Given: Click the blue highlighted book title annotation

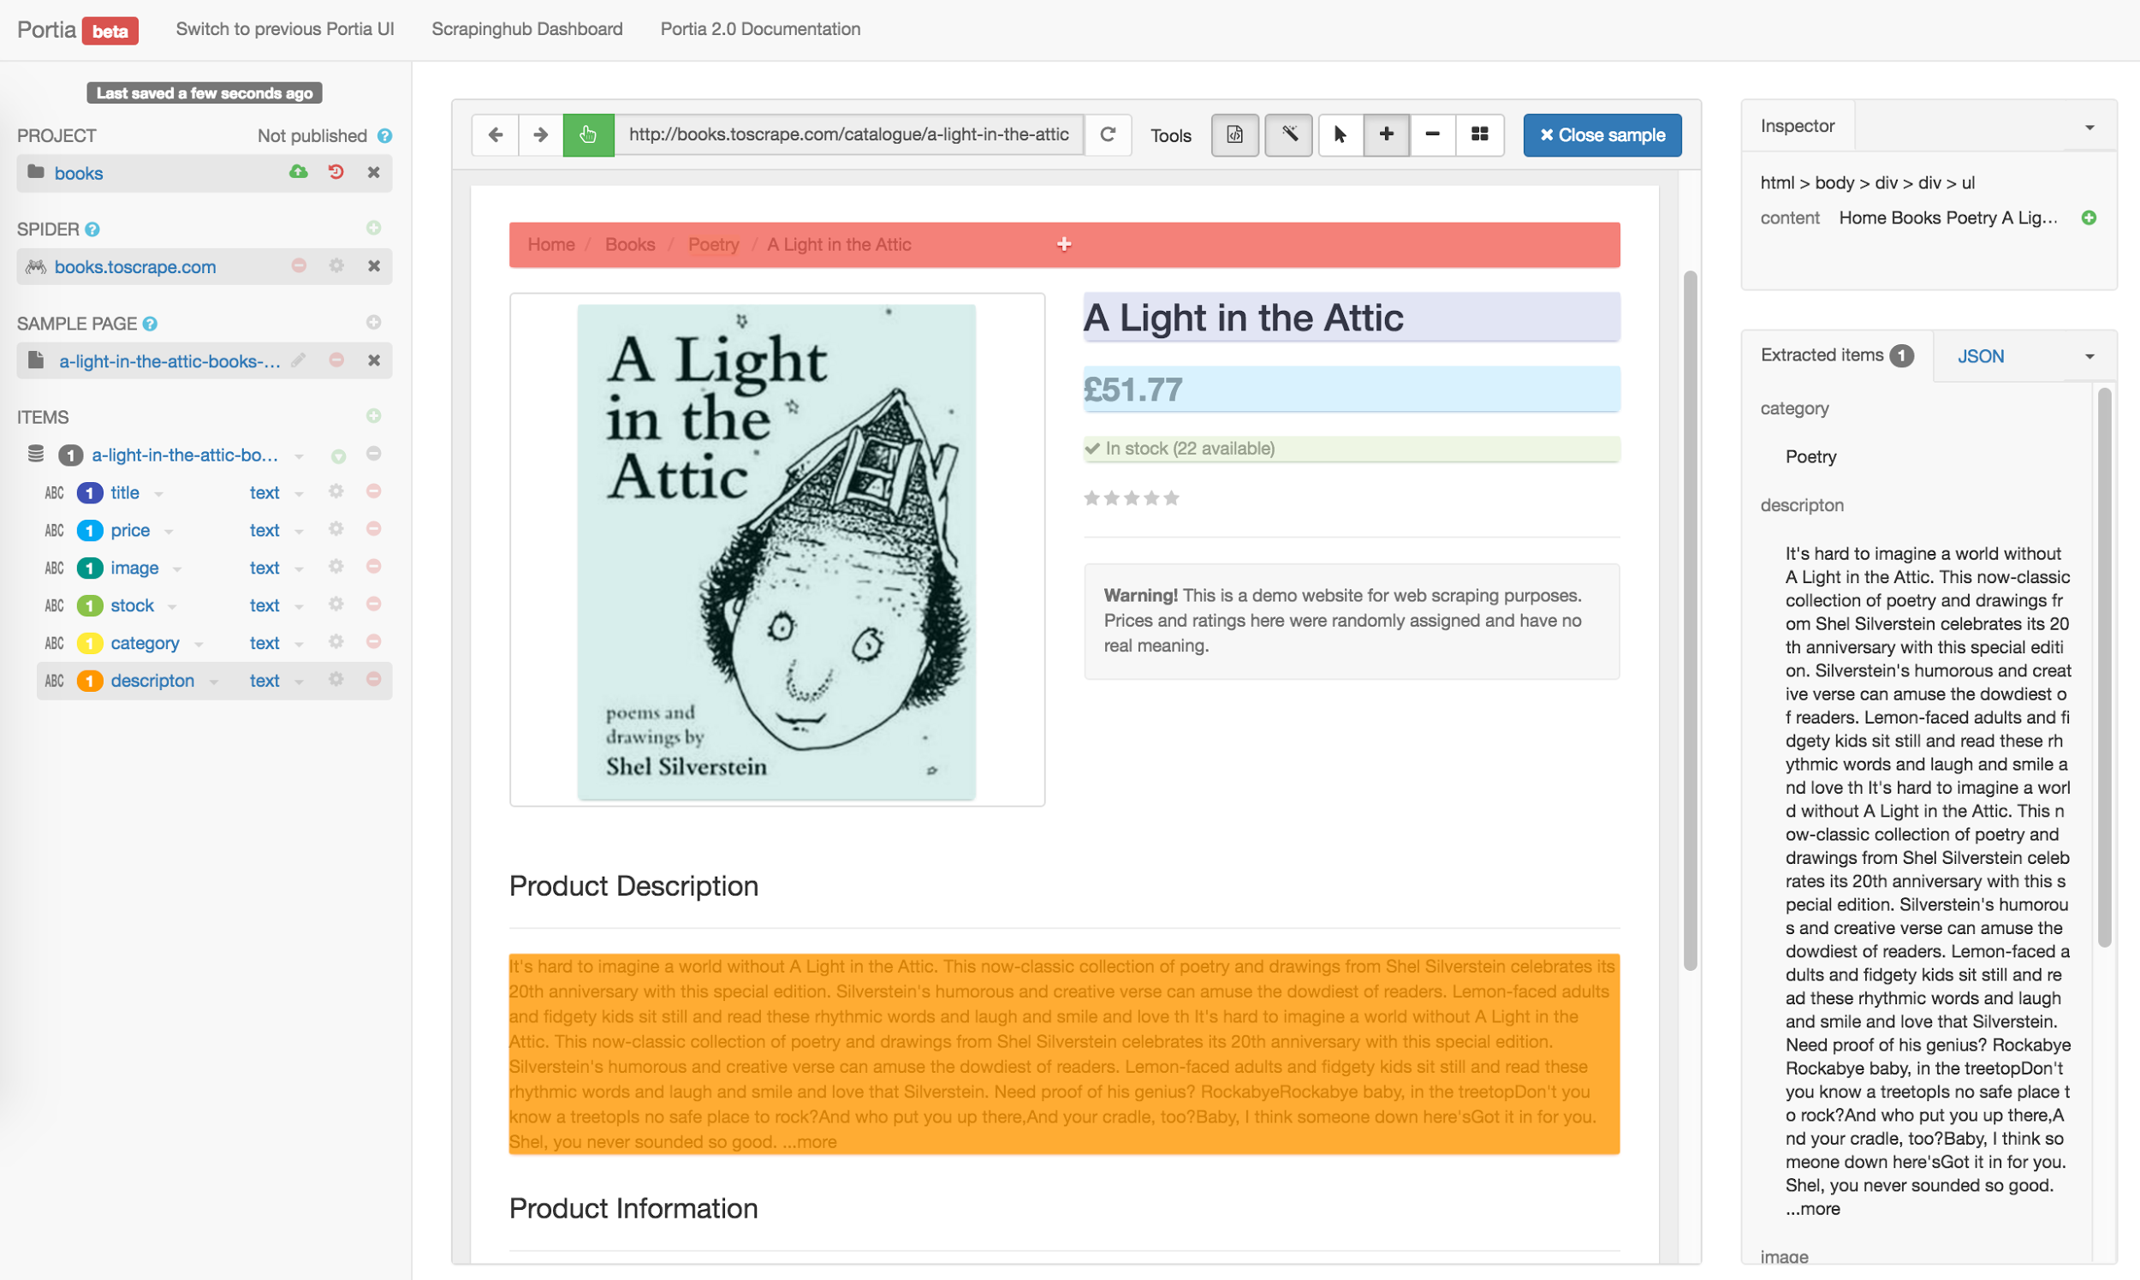Looking at the screenshot, I should [x=1350, y=318].
